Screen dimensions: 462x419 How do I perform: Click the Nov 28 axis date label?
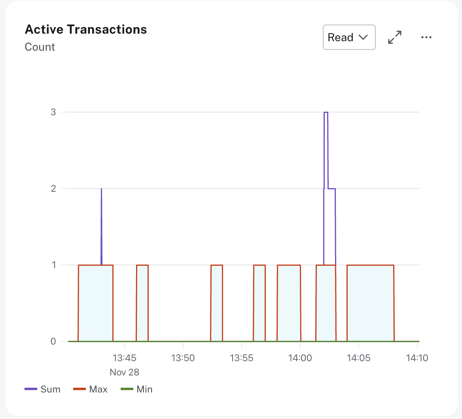click(x=125, y=372)
